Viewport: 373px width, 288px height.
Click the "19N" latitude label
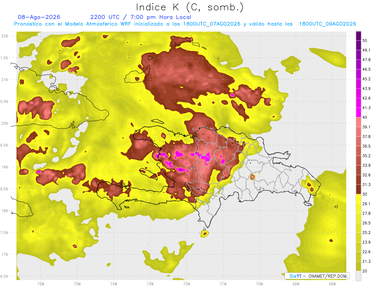tap(5, 167)
